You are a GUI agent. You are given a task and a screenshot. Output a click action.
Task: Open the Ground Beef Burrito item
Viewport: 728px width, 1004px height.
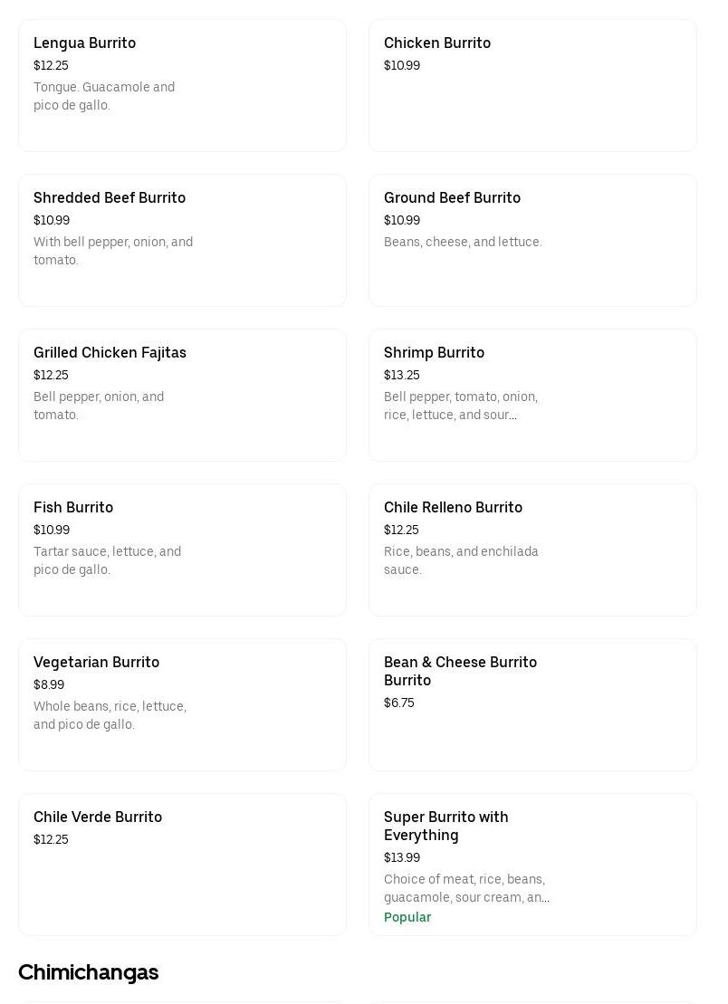[532, 240]
